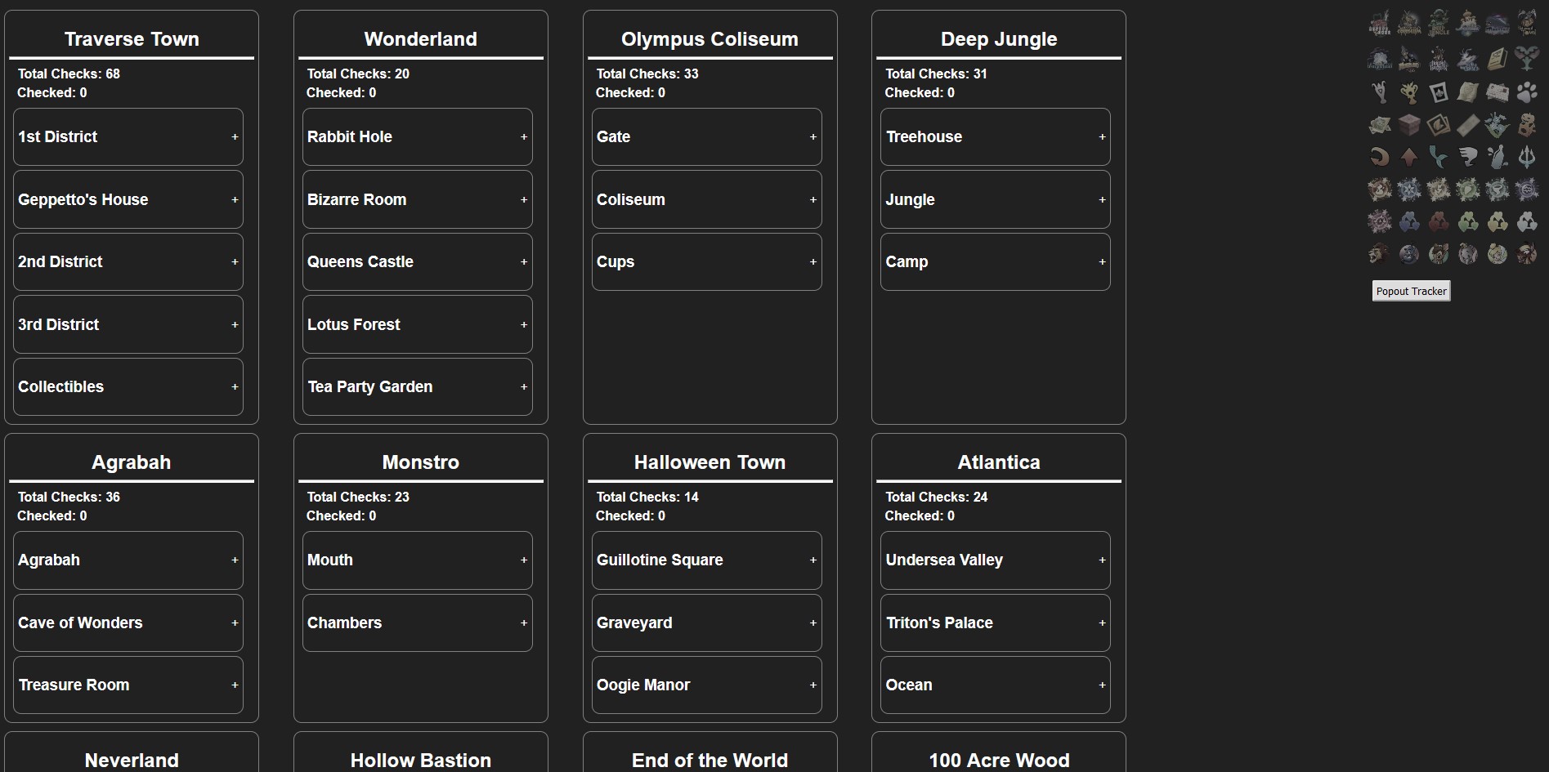Image resolution: width=1549 pixels, height=772 pixels.
Task: Expand the Tea Party Garden row
Action: (418, 387)
